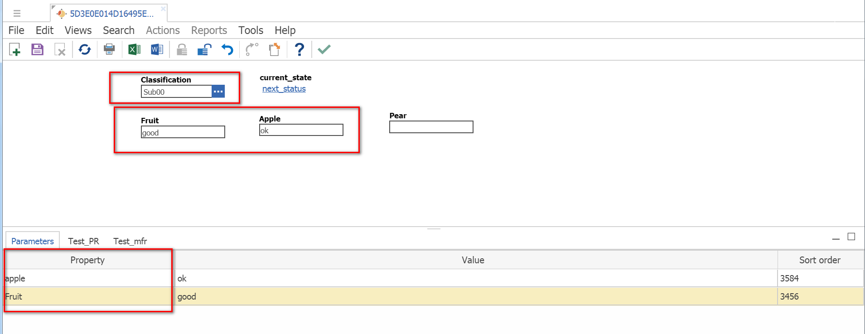Switch to the Parameters tab
This screenshot has width=865, height=334.
(33, 241)
